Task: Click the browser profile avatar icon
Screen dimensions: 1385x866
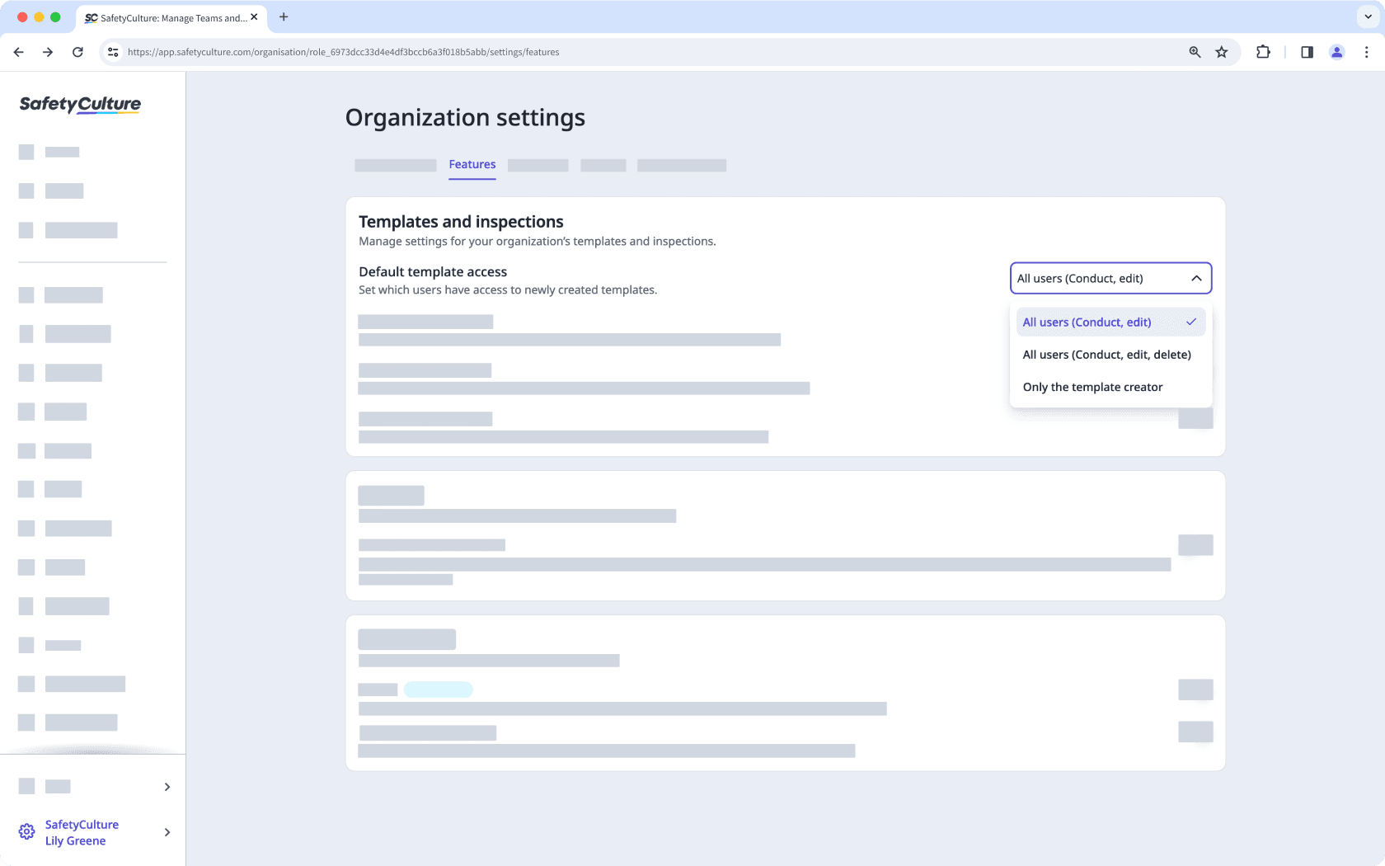Action: [1336, 51]
